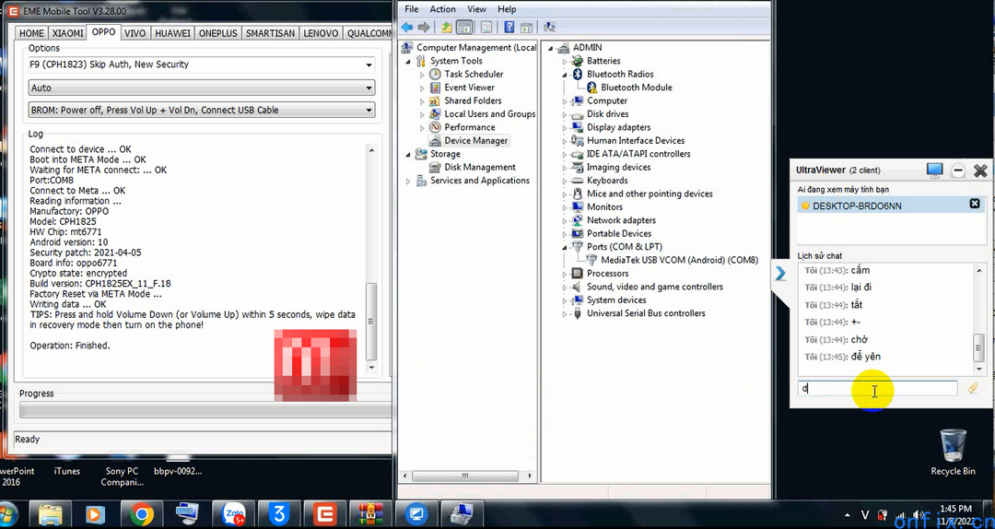Screen dimensions: 995x529
Task: Collapse the System Tools tree node
Action: [408, 61]
